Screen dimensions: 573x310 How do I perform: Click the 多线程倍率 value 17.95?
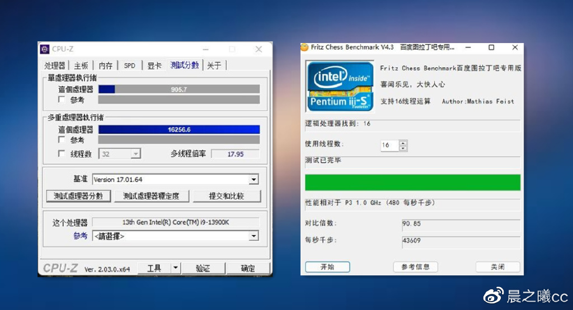(236, 154)
